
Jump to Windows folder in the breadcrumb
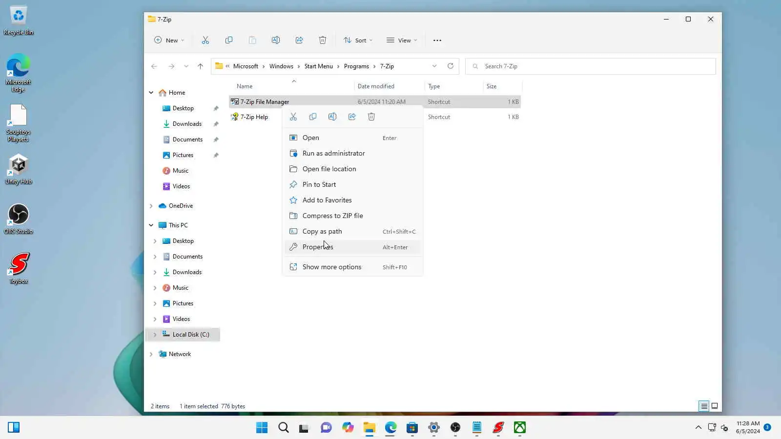point(281,66)
